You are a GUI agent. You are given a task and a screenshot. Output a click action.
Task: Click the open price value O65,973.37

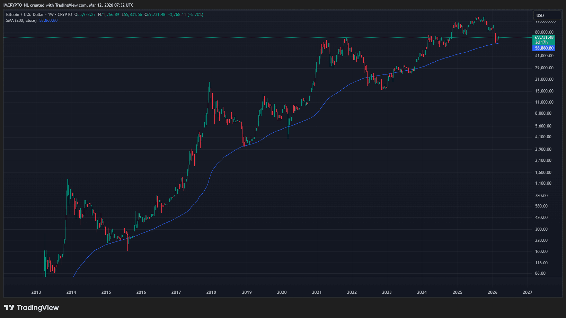(x=85, y=15)
